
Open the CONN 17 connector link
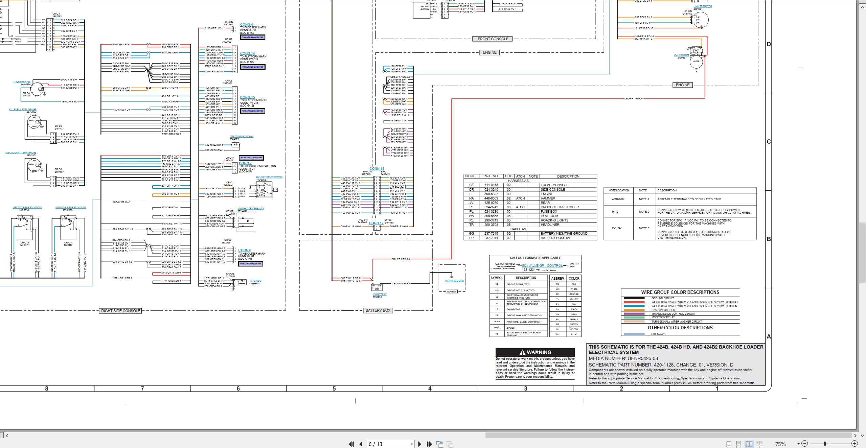pos(376,223)
